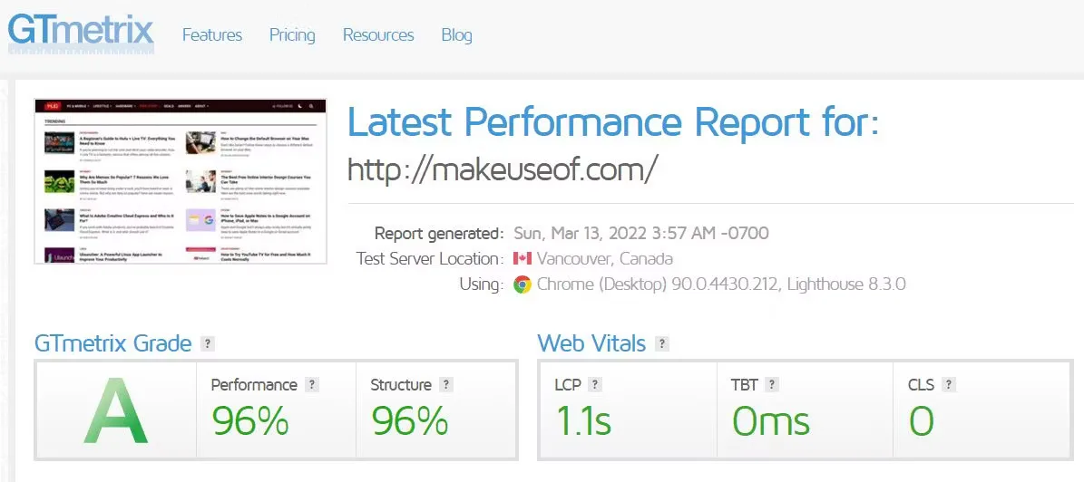This screenshot has width=1084, height=482.
Task: Click help icon beside Web Vitals
Action: point(661,343)
